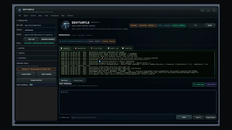Click the LOAD SCRIPT button
The image size is (232, 130).
point(26,74)
